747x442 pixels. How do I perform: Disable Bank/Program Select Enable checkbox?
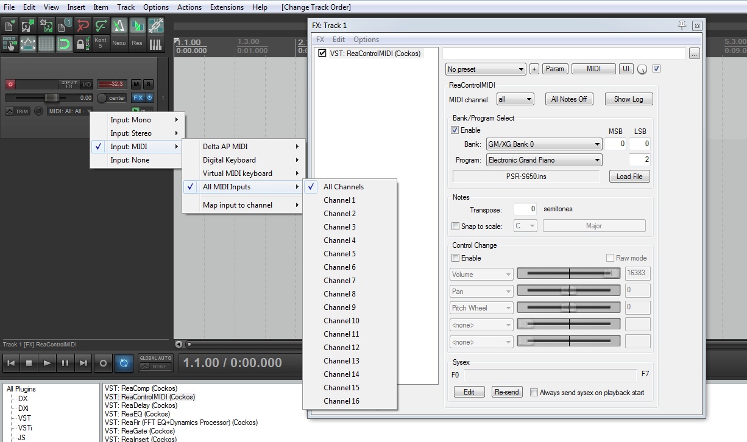coord(455,130)
